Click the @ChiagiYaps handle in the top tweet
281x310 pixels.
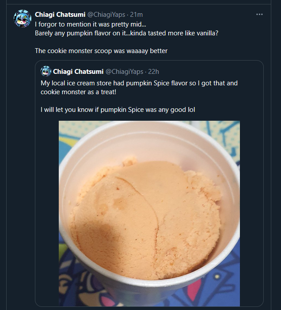coord(106,15)
